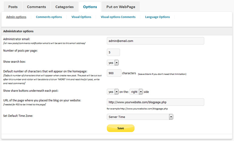
Task: Click the 'Administrator options' heading
Action: tap(18, 31)
